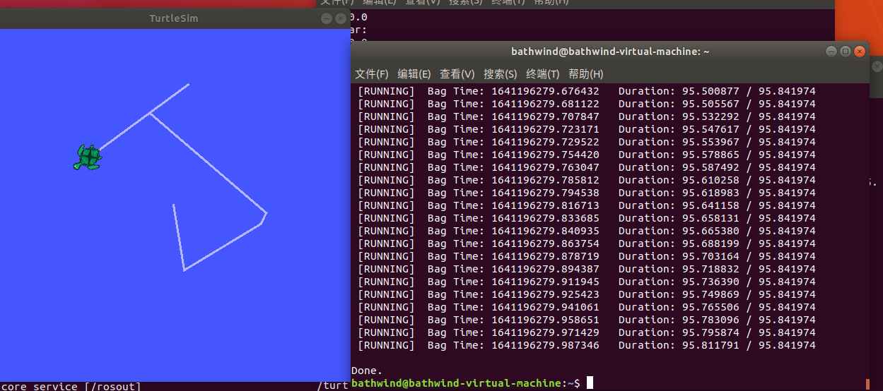
Task: Select Bag Time 1641196279.763047 line
Action: [586, 167]
